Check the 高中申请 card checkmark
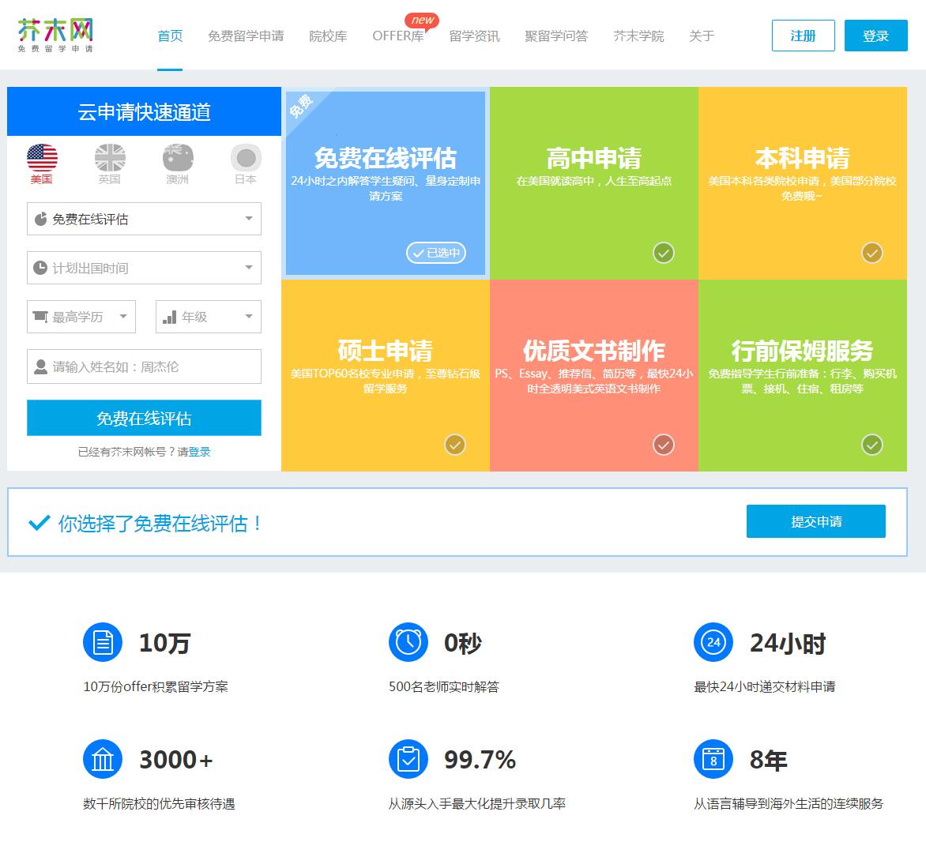The width and height of the screenshot is (926, 853). (x=663, y=253)
